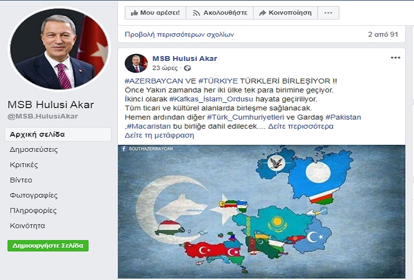The height and width of the screenshot is (280, 414).
Task: Open the Φωτογραφίες section
Action: point(34,195)
